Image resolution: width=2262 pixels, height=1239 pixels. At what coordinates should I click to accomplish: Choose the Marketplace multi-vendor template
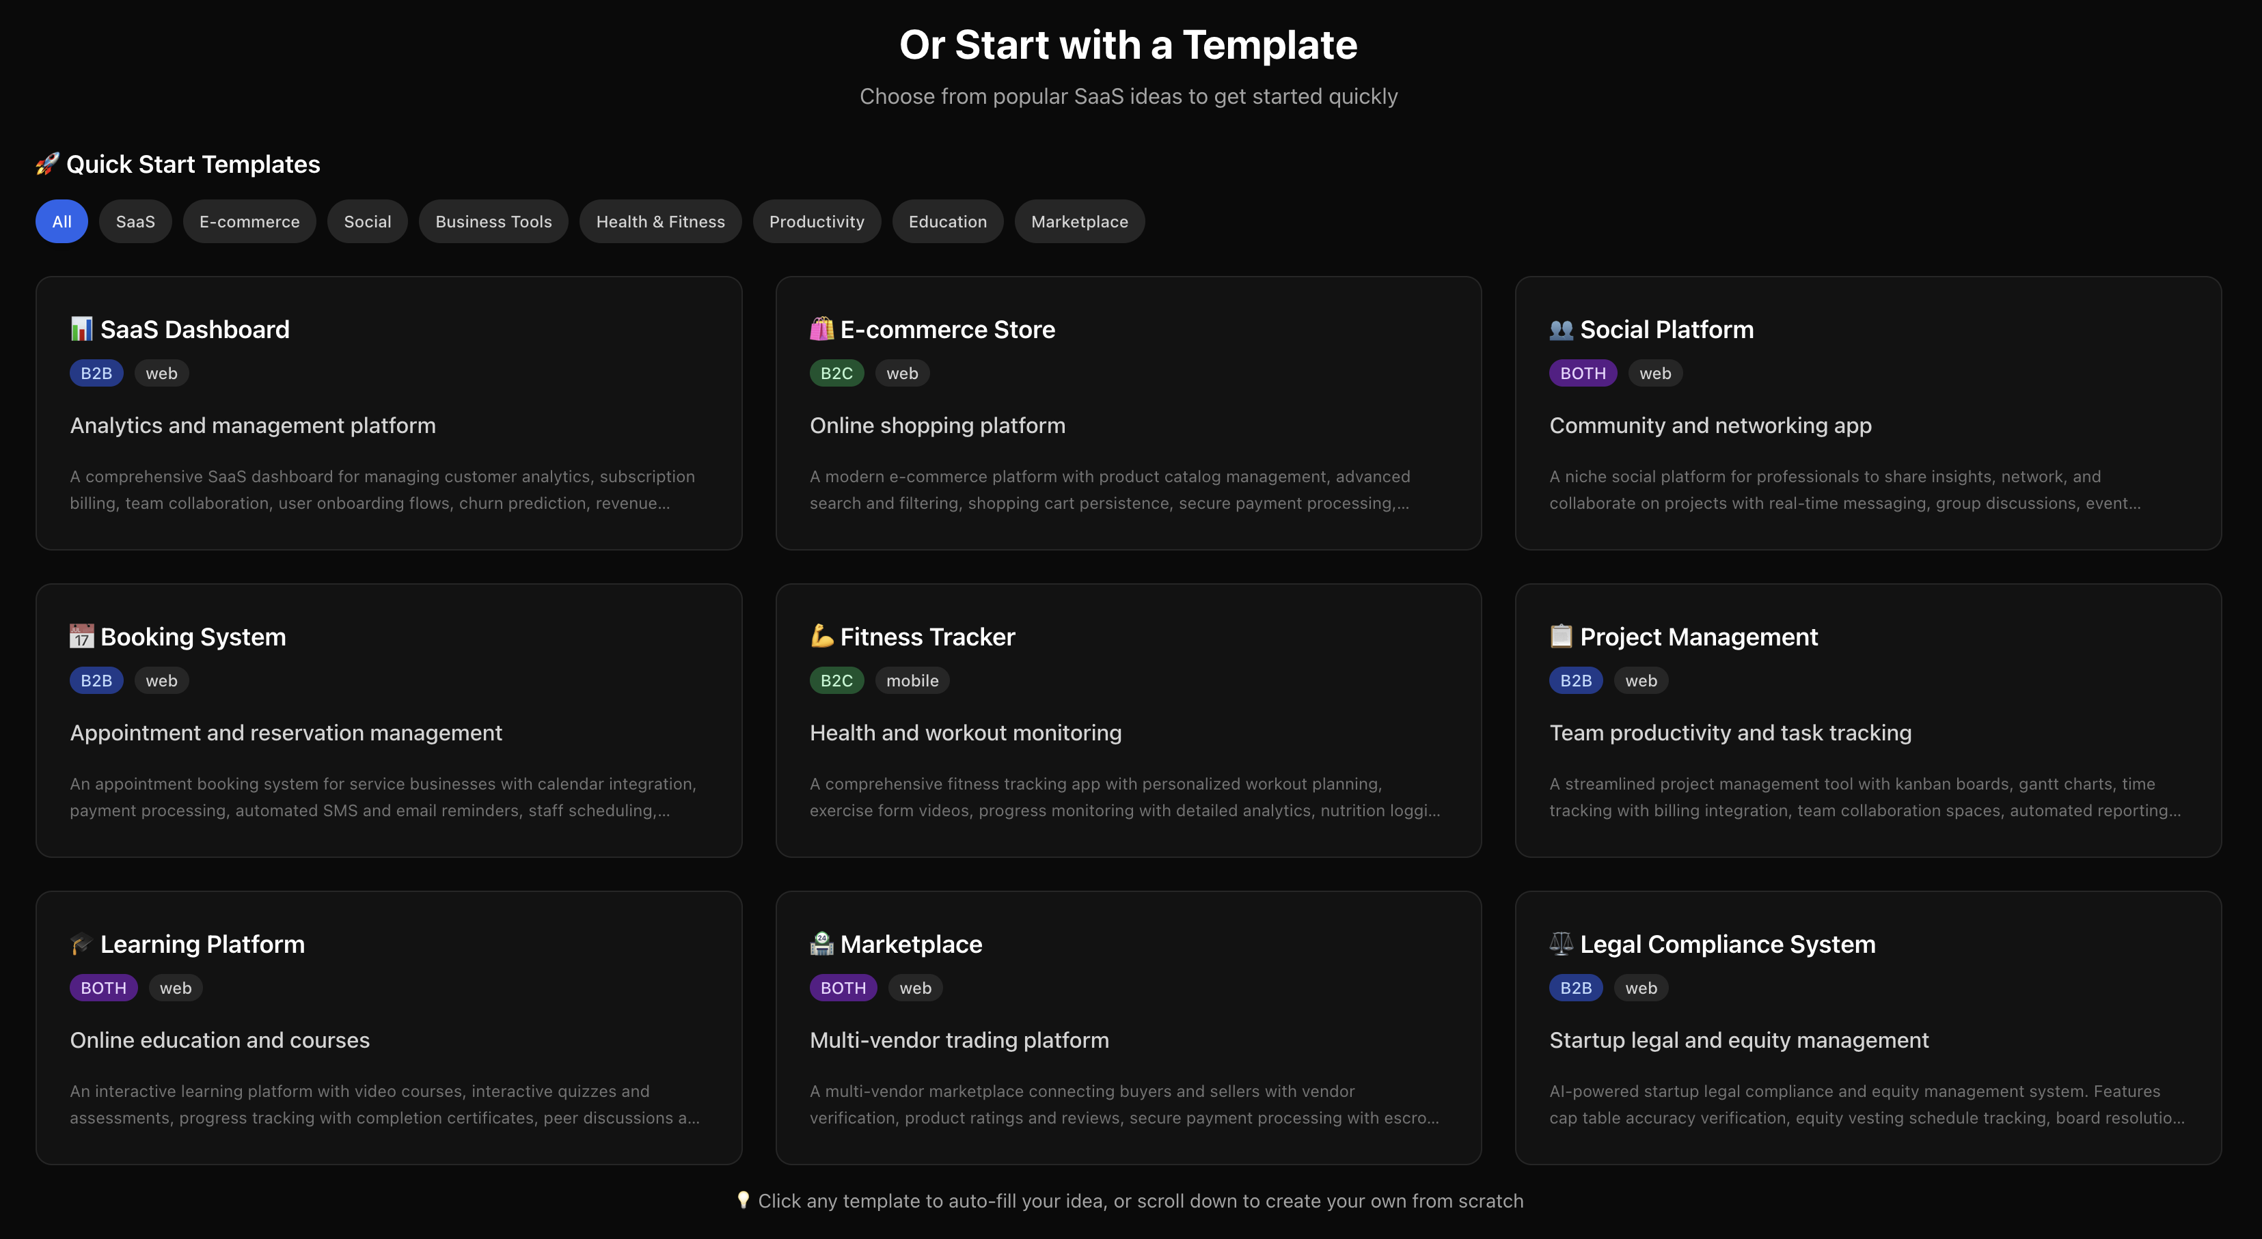(1129, 1027)
